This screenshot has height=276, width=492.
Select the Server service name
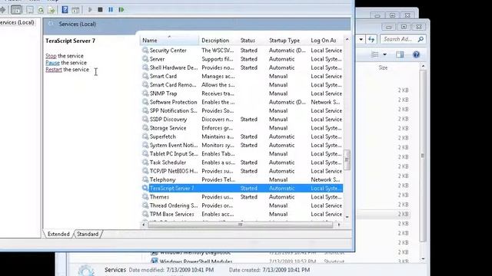point(157,59)
